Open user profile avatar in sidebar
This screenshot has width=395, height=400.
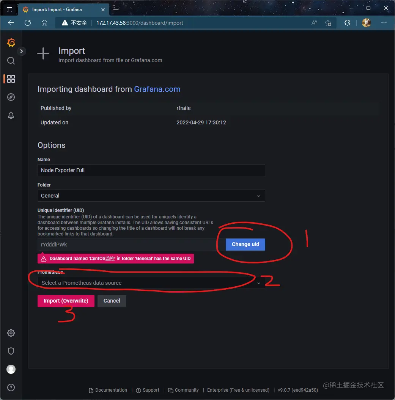coord(11,369)
